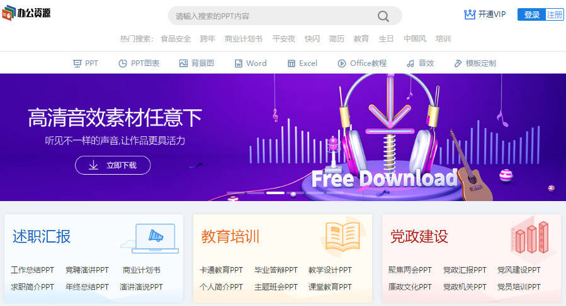Open the Excel templates menu item
Viewport: 566px width, 306px height.
[302, 63]
